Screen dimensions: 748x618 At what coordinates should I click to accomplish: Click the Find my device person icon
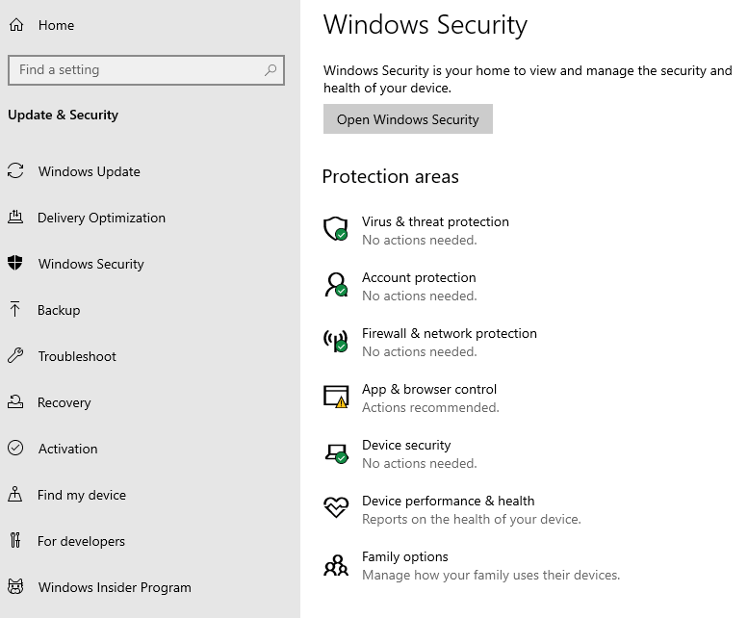pyautogui.click(x=14, y=494)
